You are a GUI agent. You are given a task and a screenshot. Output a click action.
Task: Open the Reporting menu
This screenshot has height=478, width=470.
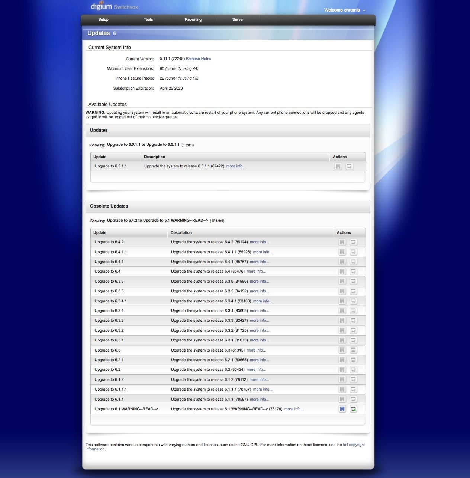coord(193,19)
